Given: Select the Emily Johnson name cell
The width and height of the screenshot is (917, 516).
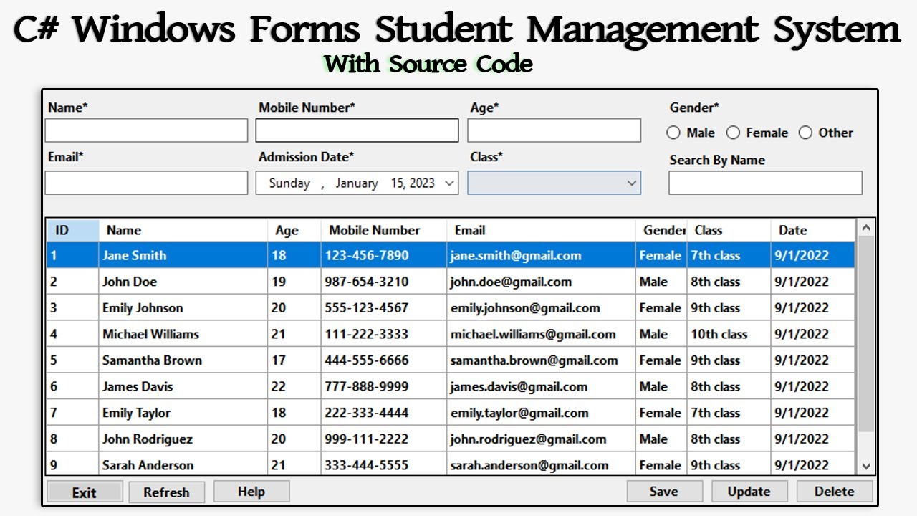Looking at the screenshot, I should click(183, 308).
